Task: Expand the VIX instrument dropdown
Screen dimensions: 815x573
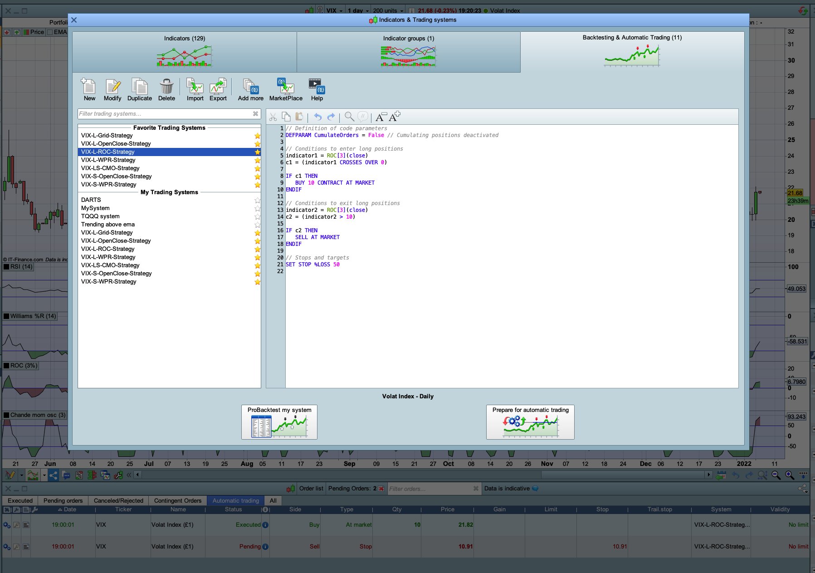Action: point(335,10)
